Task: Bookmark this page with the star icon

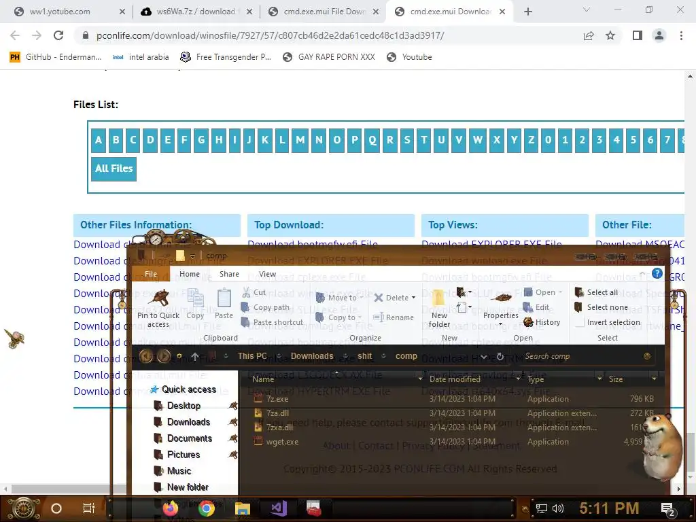Action: [610, 35]
